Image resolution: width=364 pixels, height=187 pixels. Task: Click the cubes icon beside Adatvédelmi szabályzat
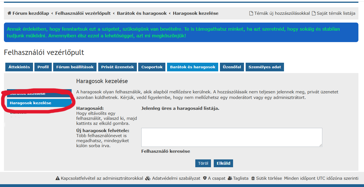coord(148,178)
